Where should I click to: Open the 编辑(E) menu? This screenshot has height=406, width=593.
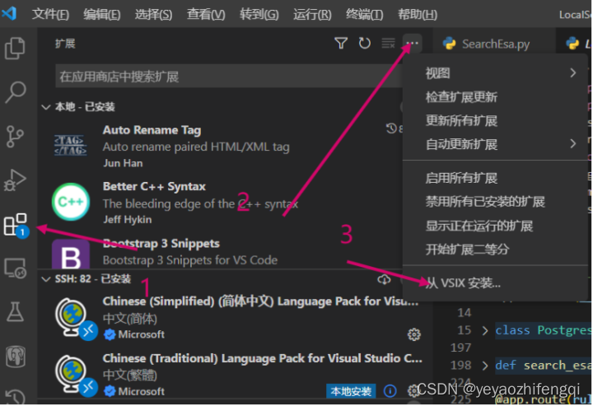(102, 14)
